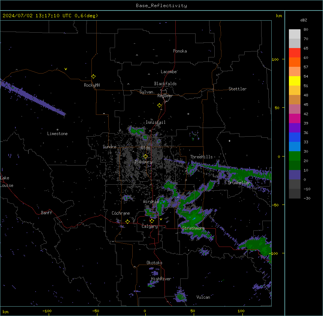The image size is (323, 316).
Task: Click the yellow diamond marker between Olds and Didsbury
Action: 146,156
